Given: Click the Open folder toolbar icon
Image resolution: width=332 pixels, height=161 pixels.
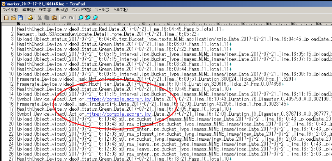Looking at the screenshot, I should (x=13, y=18).
